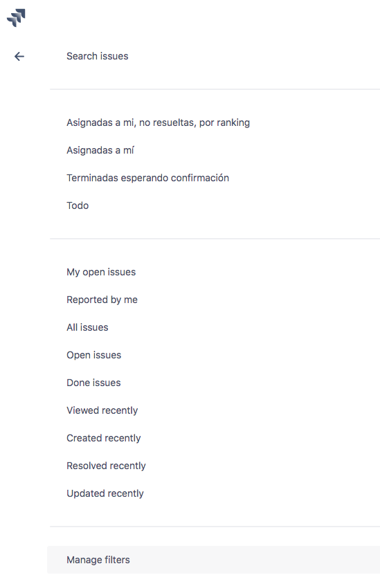Screen dimensions: 380x584
Task: Select 'Reported by me' filter
Action: pos(102,300)
